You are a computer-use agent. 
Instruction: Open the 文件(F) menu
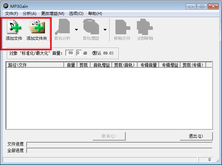tap(12, 14)
